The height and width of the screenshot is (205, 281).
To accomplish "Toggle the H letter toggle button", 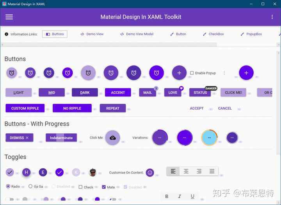I will click(x=27, y=172).
